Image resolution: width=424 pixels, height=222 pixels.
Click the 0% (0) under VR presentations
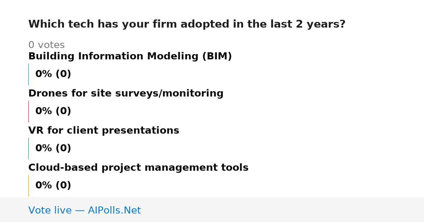53,148
